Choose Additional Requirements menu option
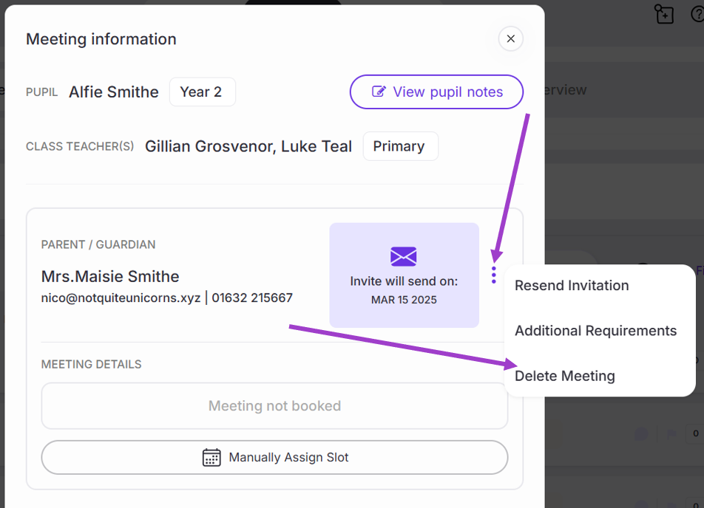 pos(595,331)
